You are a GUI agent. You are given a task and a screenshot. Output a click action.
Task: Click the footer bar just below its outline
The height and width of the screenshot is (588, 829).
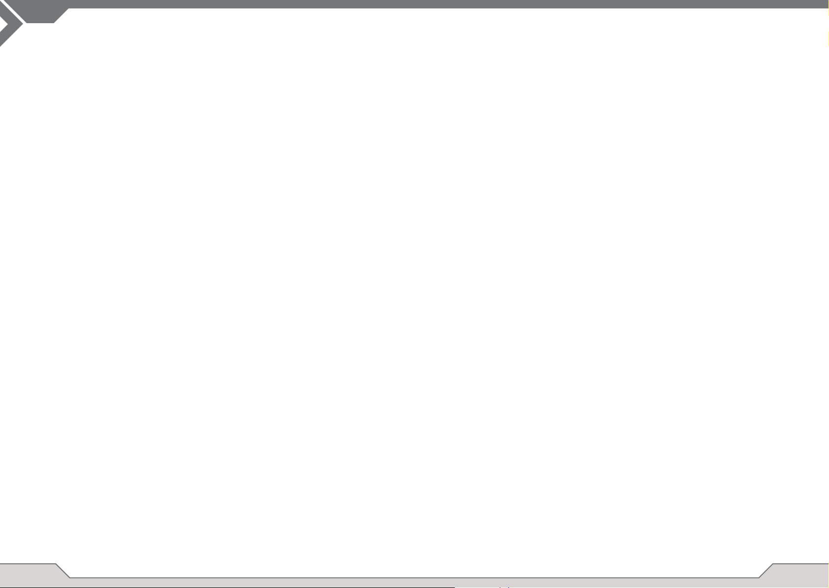click(414, 581)
